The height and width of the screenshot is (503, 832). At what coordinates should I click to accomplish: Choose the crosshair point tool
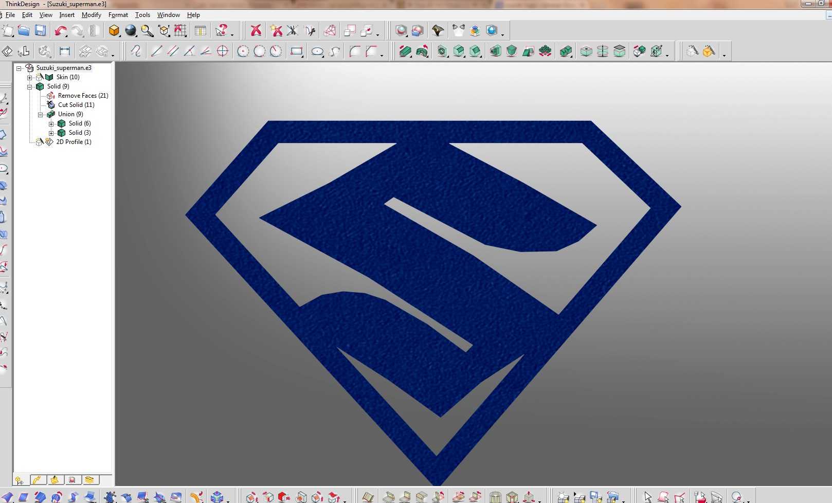pos(223,51)
